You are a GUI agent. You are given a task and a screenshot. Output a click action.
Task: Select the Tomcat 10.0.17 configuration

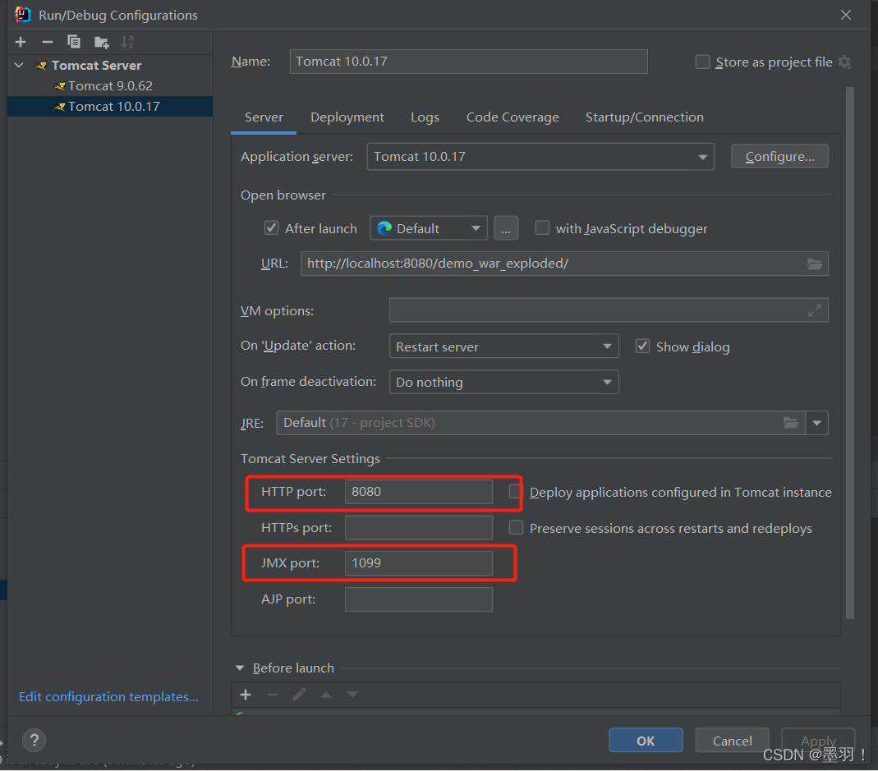coord(110,107)
